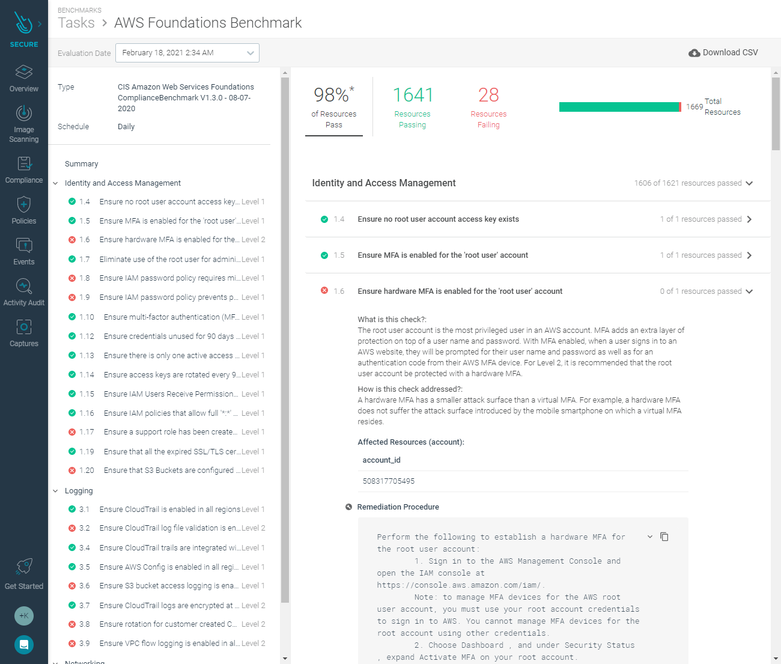Viewport: 781px width, 664px height.
Task: Select check 3.7 CloudTrail logs are encrypted
Action: pos(166,605)
